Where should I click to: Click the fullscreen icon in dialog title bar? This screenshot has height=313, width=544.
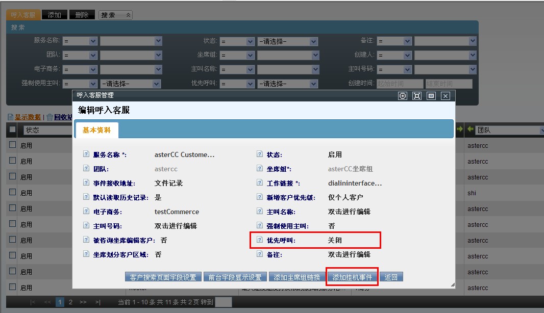417,96
